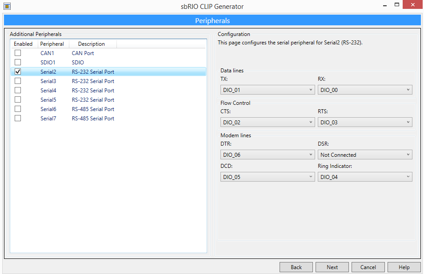Screen dimensions: 424x274
Task: Enable the Serial6 RS-485 port checkbox
Action: 17,109
